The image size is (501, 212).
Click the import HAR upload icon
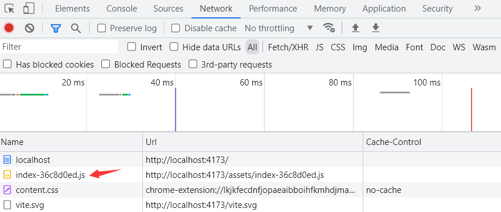coord(355,28)
